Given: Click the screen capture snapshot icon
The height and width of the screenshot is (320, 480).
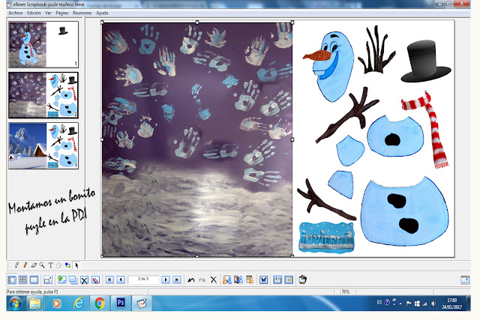Looking at the screenshot, I should (289, 280).
